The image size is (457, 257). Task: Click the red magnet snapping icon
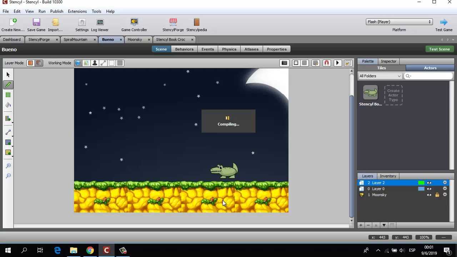point(326,63)
